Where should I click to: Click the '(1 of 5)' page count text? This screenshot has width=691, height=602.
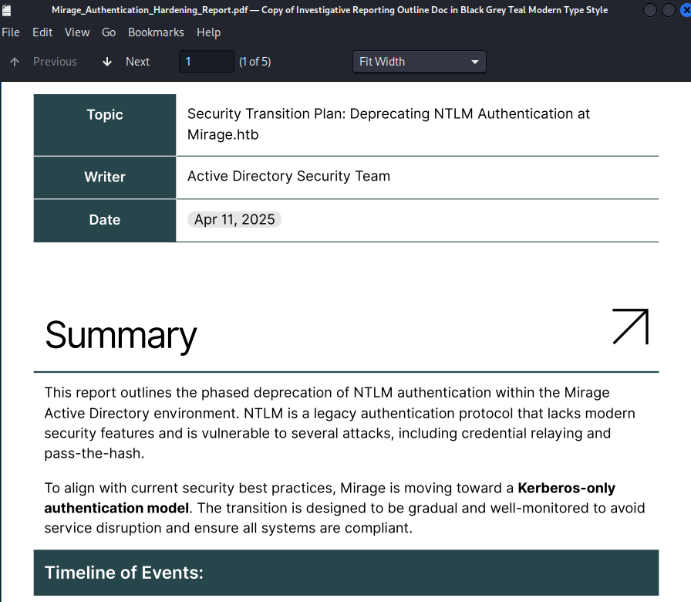pyautogui.click(x=254, y=62)
